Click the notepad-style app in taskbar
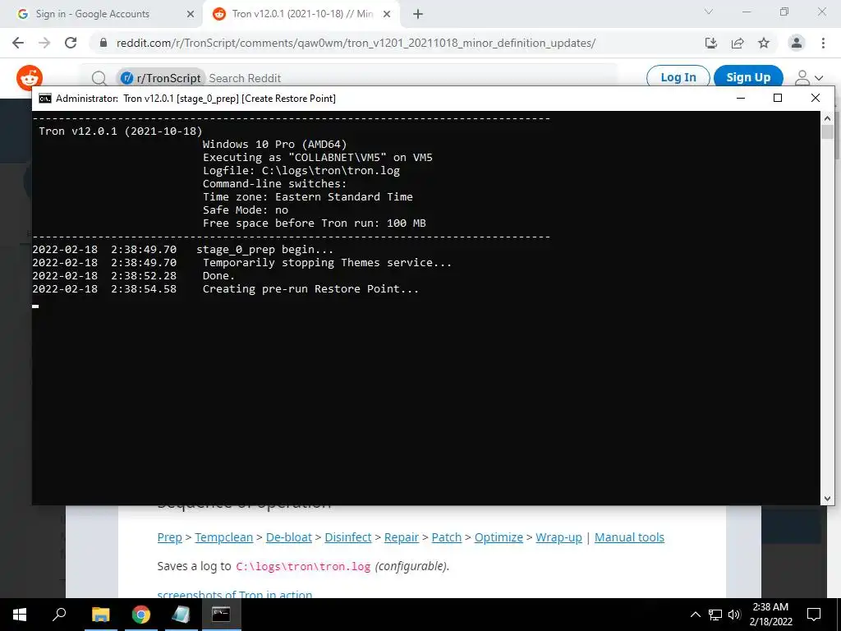Viewport: 841px width, 631px height. (x=181, y=615)
